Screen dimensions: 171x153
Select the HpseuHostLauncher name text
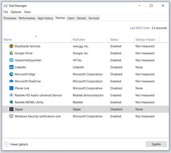coord(28,60)
